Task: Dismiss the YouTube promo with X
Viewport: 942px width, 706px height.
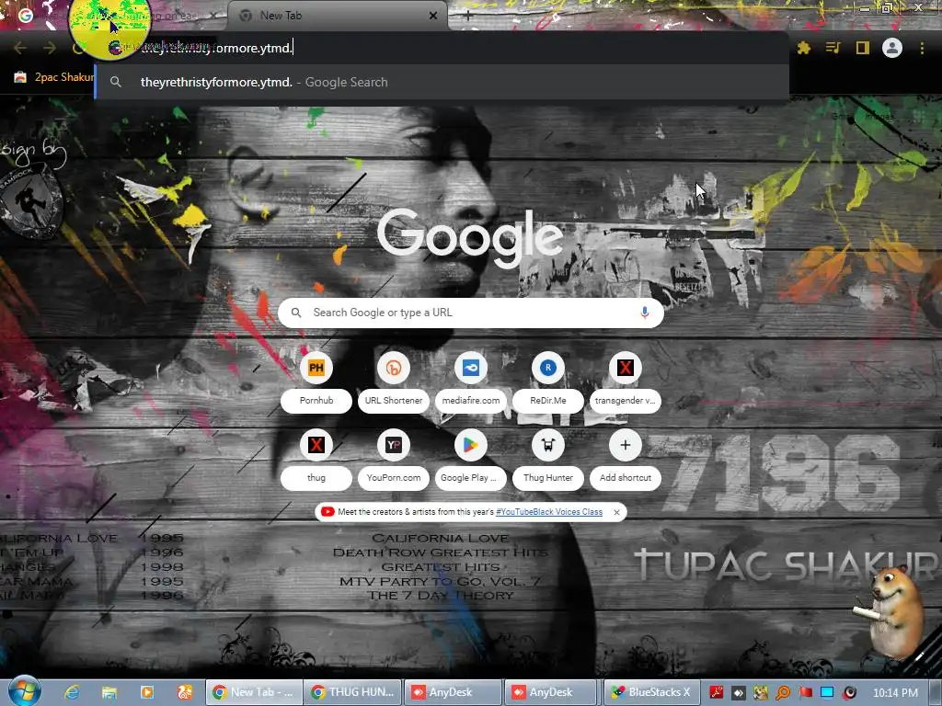Action: point(616,512)
